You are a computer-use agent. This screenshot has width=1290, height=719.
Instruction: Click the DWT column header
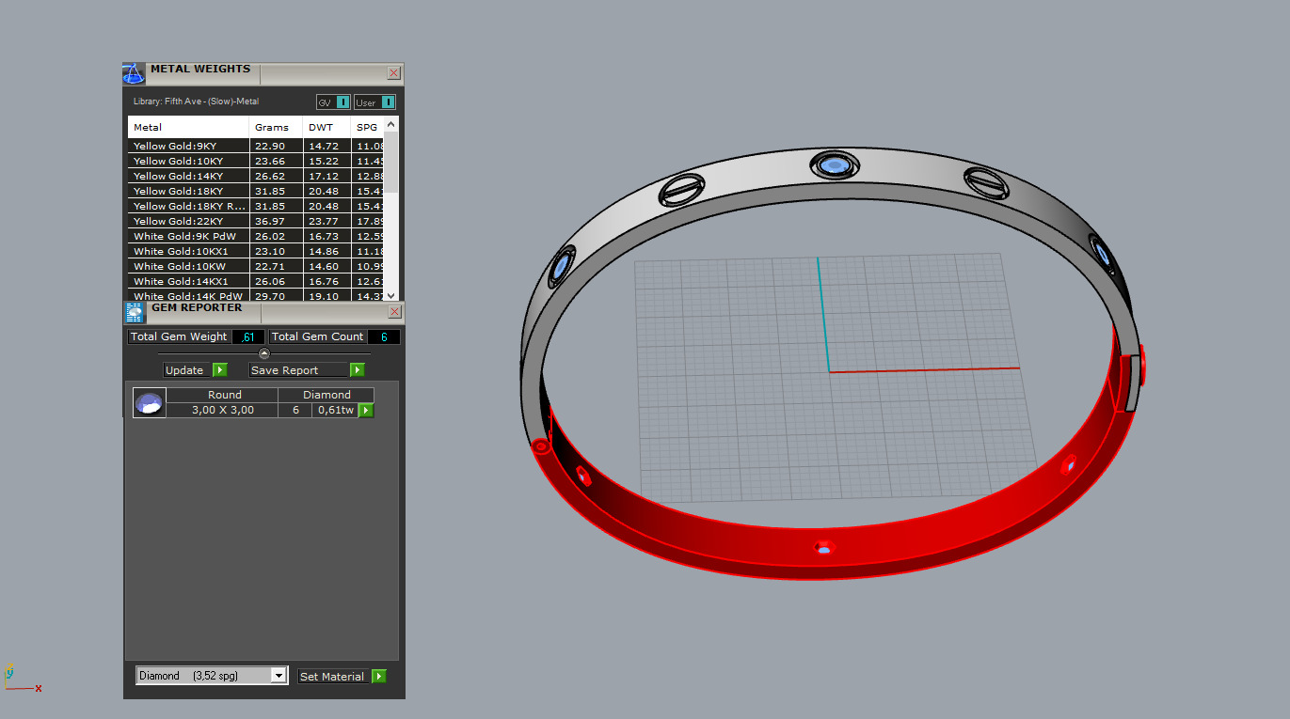pyautogui.click(x=326, y=127)
